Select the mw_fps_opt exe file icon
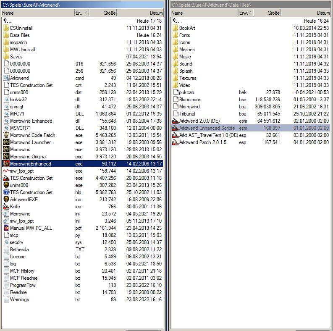Screen dimensions: 333x331 click(x=6, y=171)
